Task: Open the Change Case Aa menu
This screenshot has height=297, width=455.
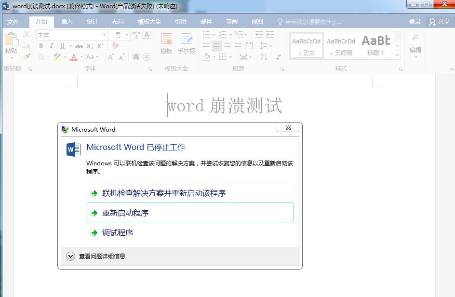Action: (92, 56)
